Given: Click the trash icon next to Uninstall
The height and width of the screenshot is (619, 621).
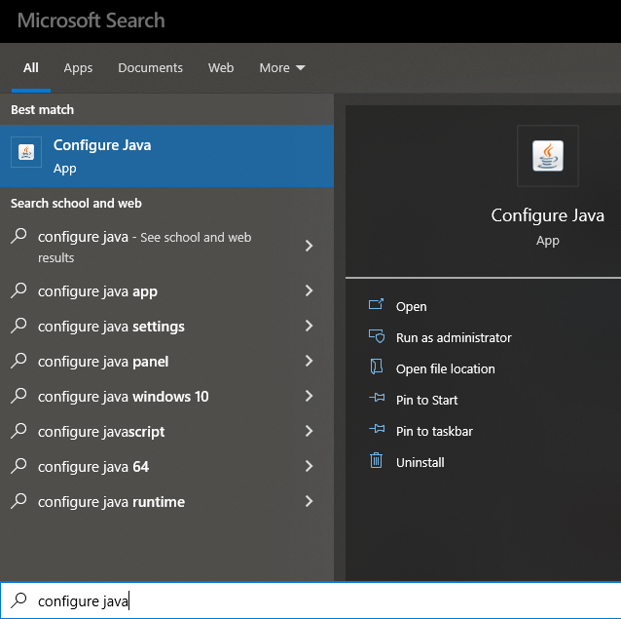Looking at the screenshot, I should [x=377, y=460].
